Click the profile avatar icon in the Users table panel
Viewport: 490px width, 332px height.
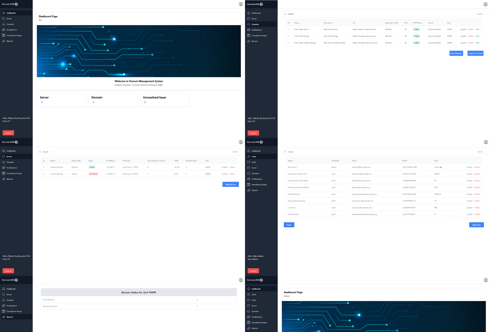(486, 142)
